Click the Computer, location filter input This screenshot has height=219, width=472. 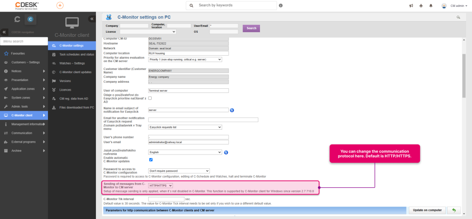179,26
